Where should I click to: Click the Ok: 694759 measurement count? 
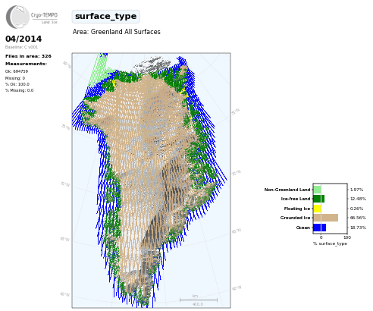tap(17, 71)
